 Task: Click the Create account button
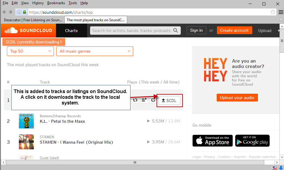pyautogui.click(x=234, y=30)
